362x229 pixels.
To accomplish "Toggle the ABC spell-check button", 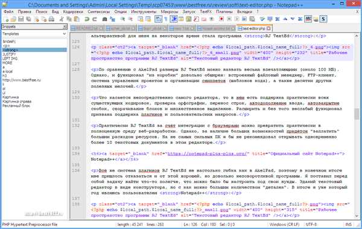I will pyautogui.click(x=308, y=19).
